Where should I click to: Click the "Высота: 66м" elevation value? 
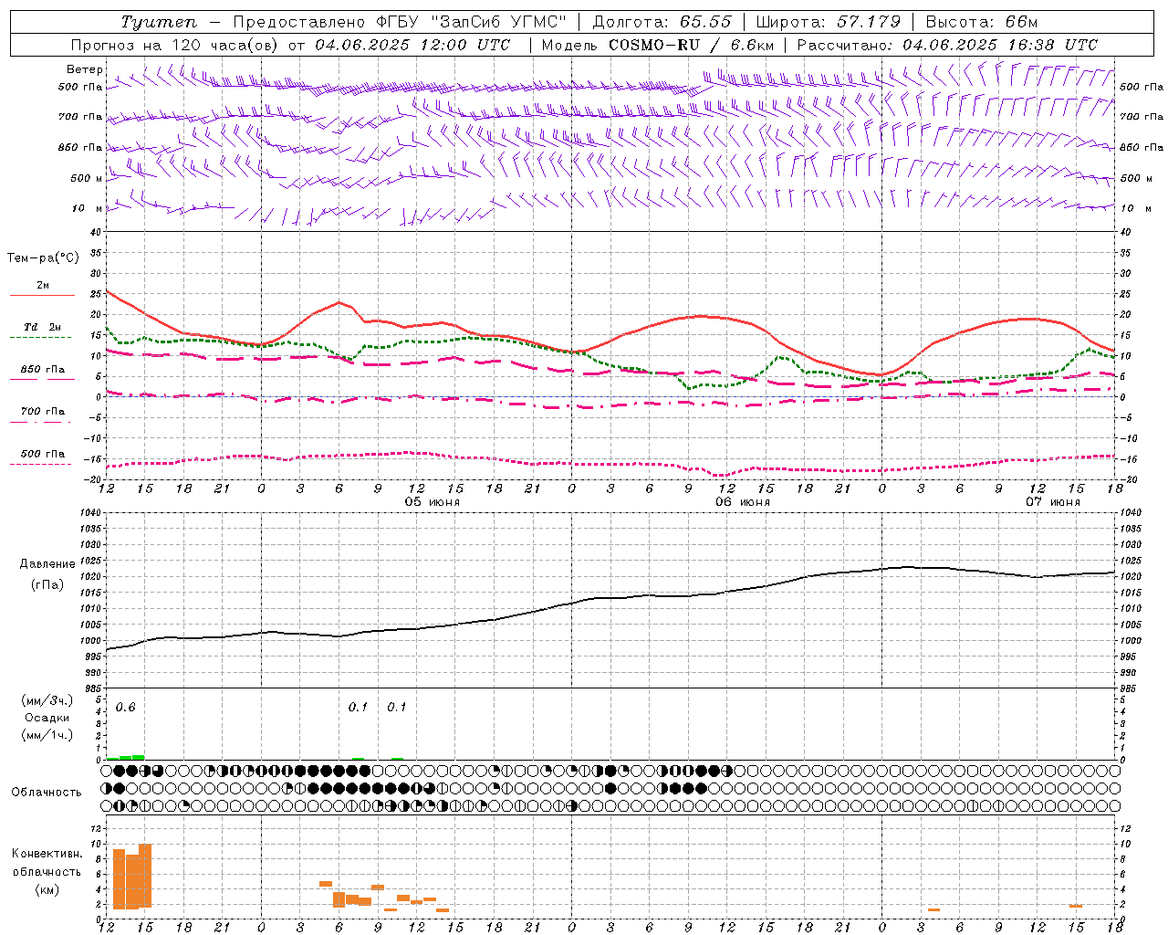pos(982,22)
